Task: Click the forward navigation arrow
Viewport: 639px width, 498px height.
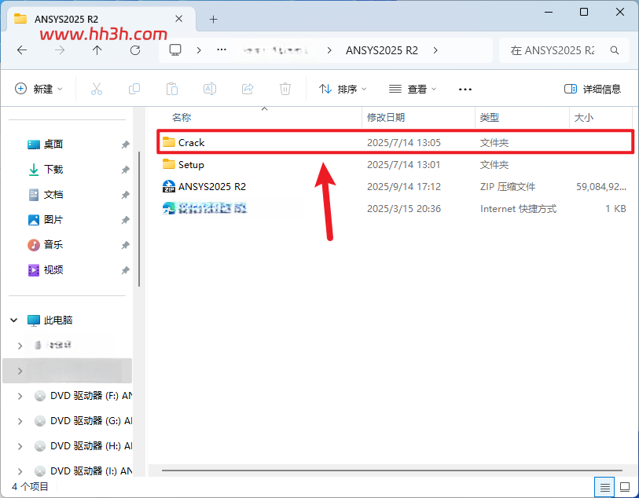Action: pyautogui.click(x=60, y=50)
